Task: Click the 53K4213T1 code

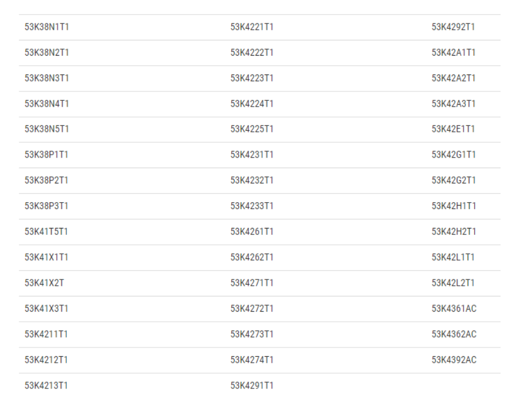Action: click(46, 385)
